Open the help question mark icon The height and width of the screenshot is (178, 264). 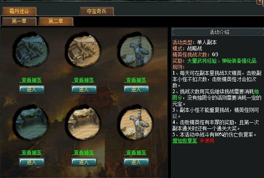(x=260, y=2)
